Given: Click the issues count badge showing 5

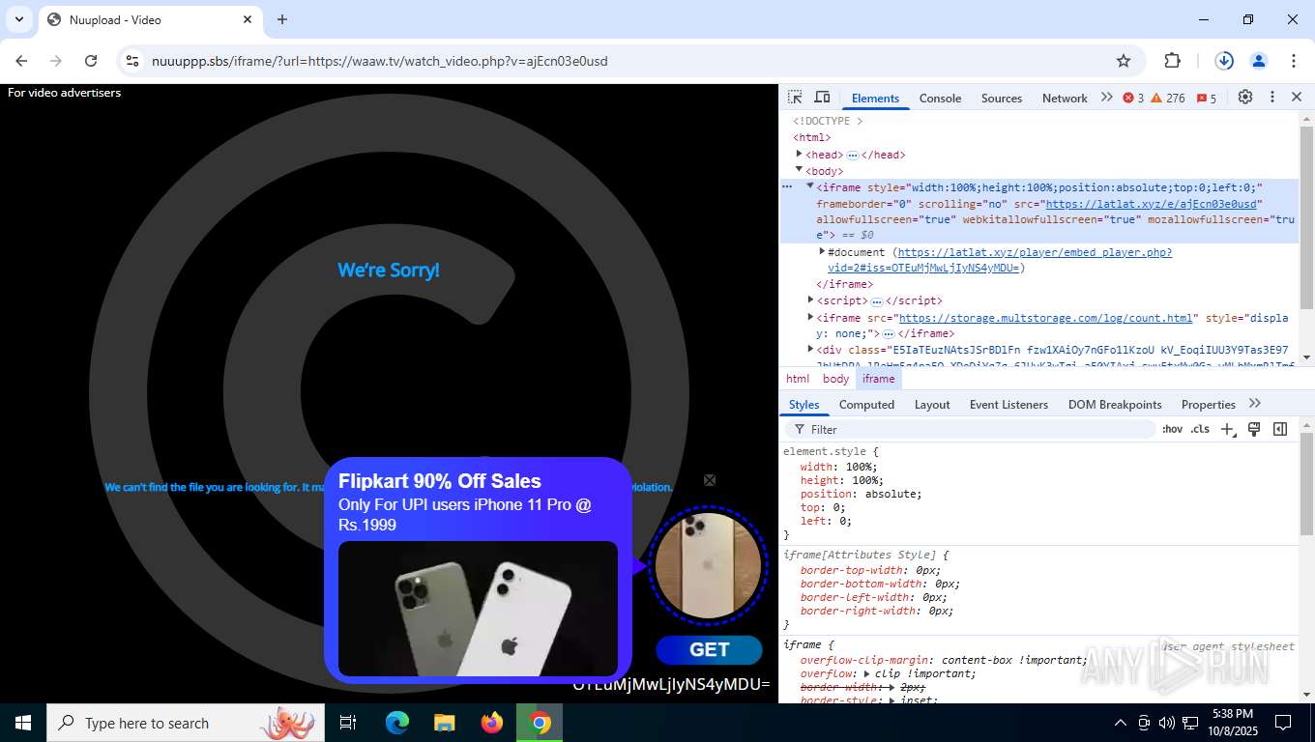Looking at the screenshot, I should tap(1207, 98).
